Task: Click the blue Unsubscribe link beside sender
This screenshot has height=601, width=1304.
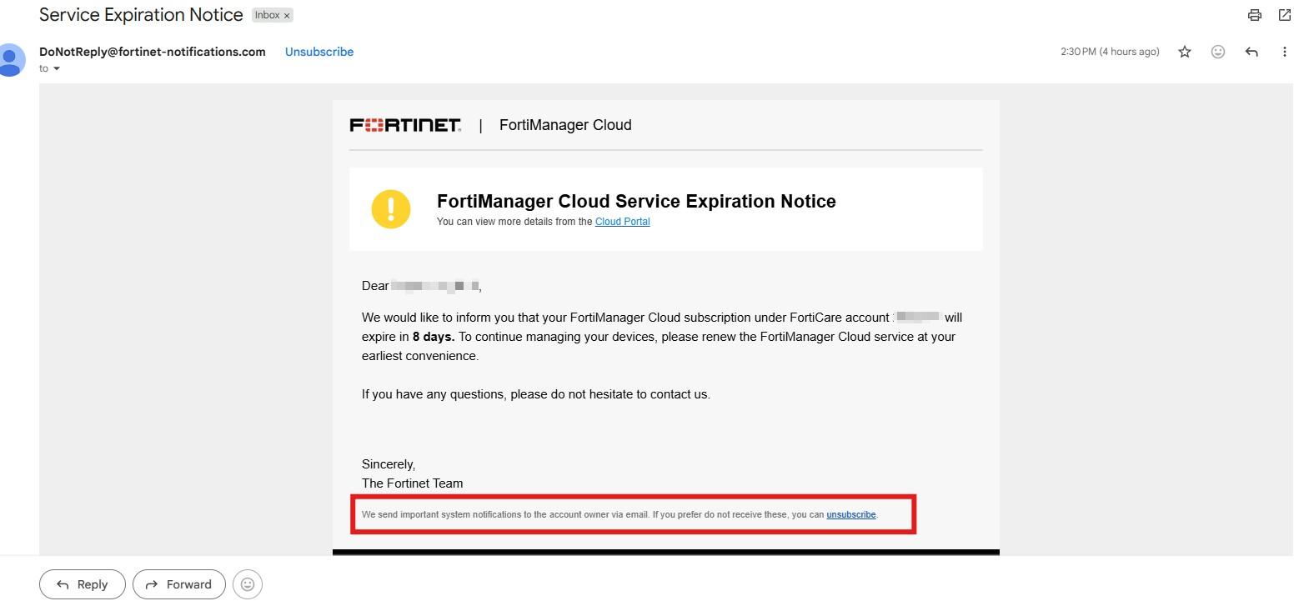Action: point(319,52)
